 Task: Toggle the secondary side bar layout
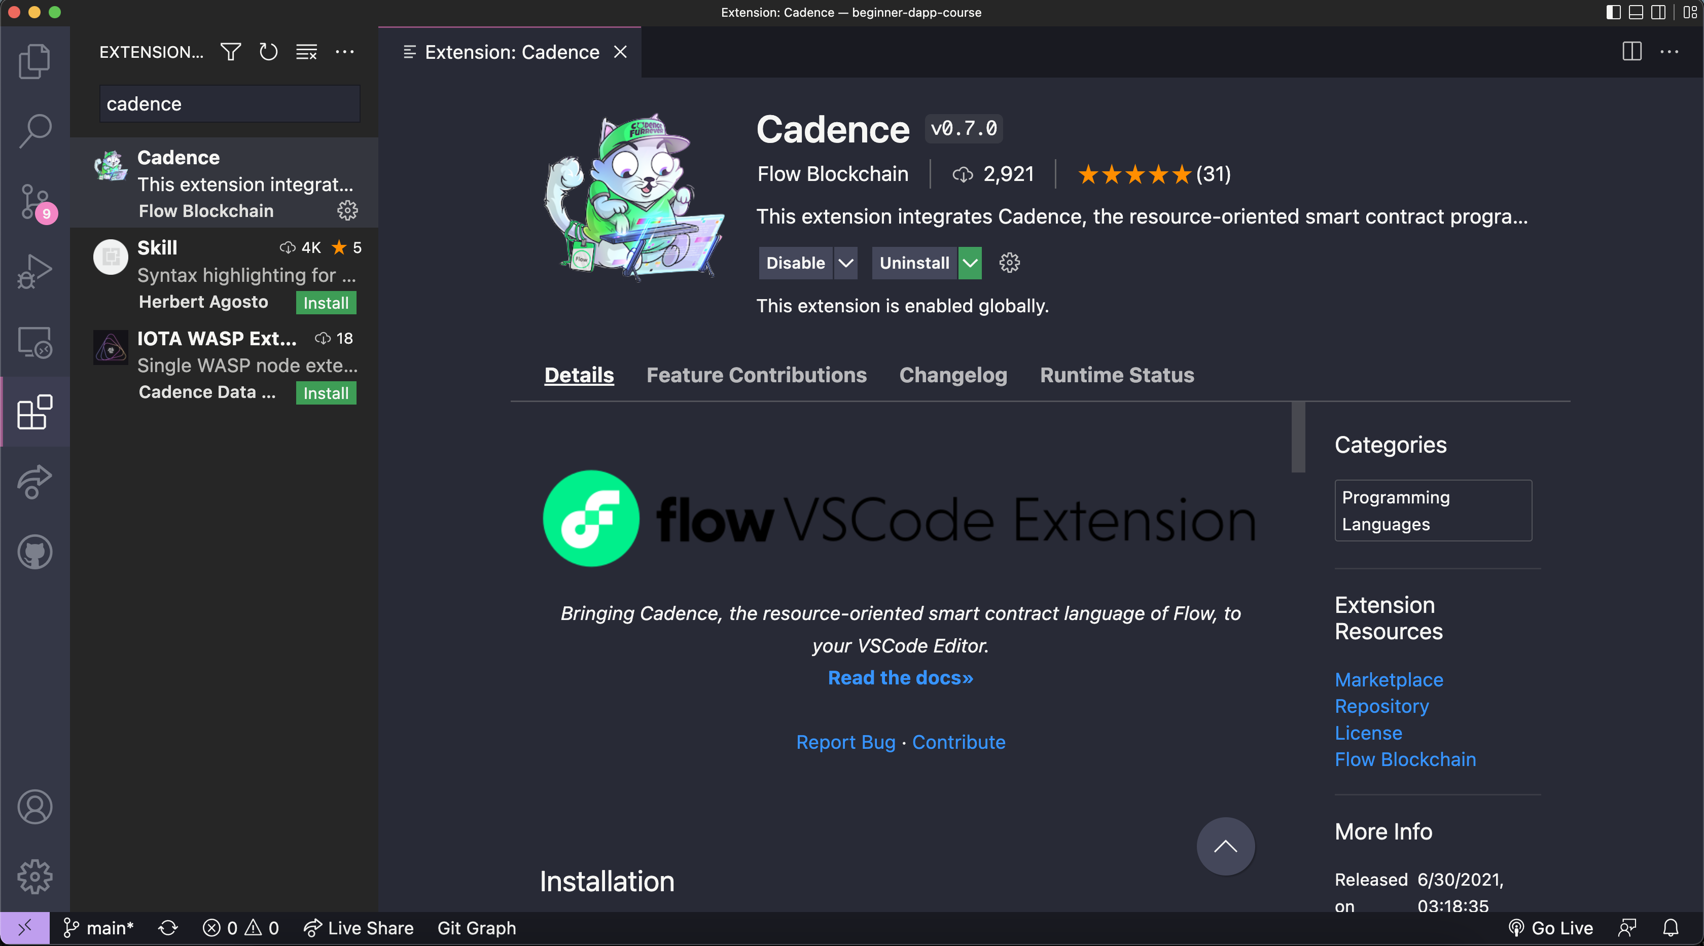point(1658,13)
